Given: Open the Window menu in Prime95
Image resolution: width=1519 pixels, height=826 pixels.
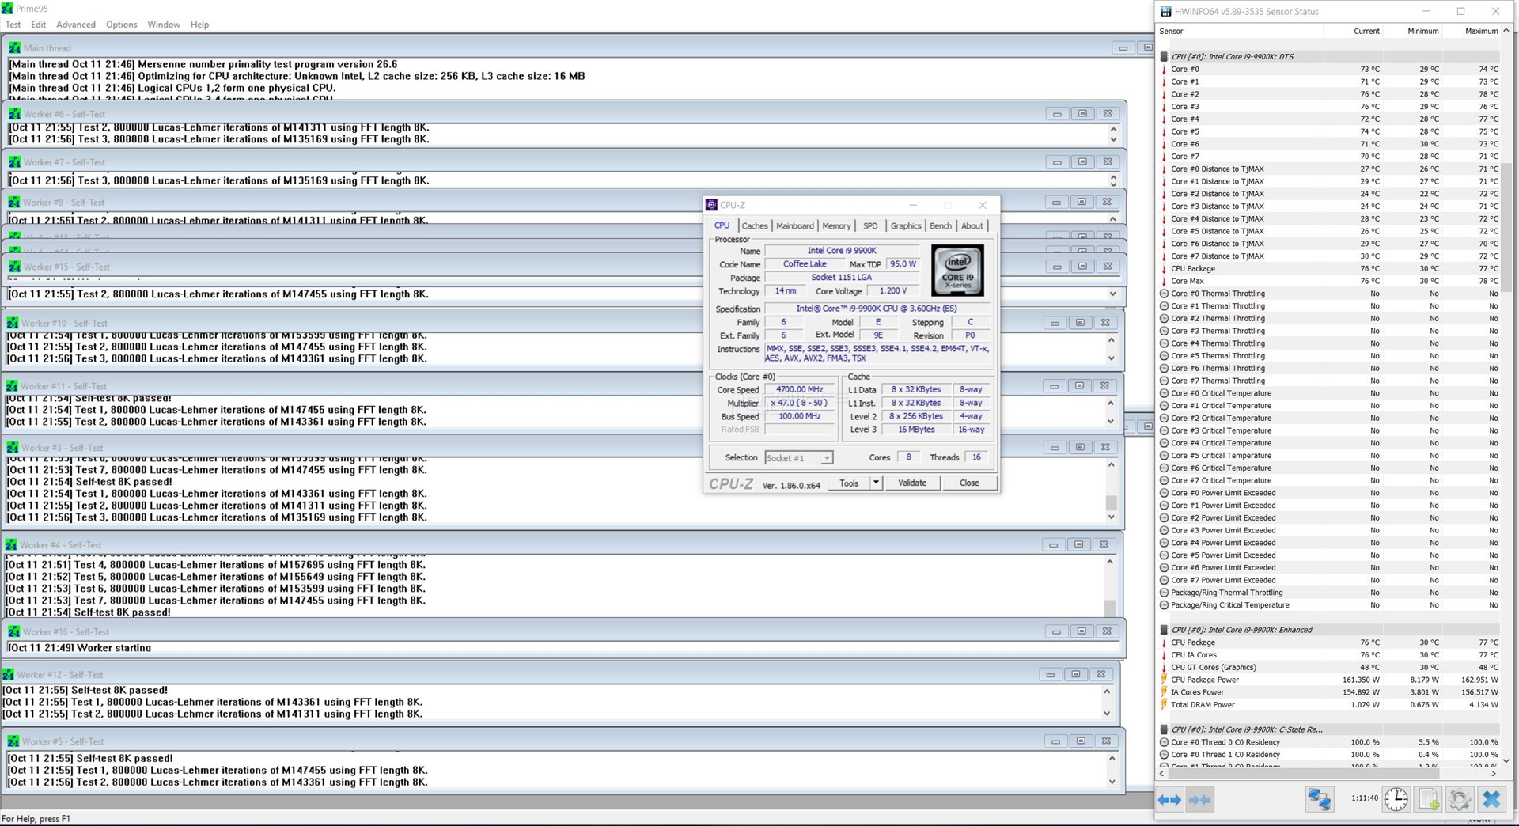Looking at the screenshot, I should click(164, 25).
